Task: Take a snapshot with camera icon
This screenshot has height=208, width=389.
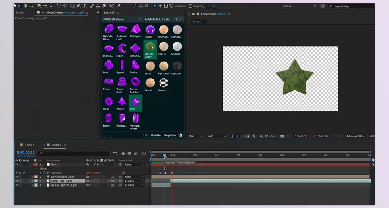Action: pos(282,136)
